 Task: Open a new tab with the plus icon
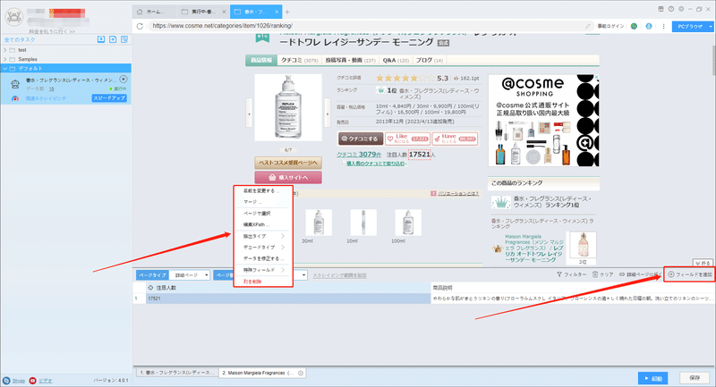click(x=287, y=12)
